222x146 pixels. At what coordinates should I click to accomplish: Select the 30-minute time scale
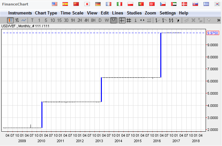pyautogui.click(x=66, y=21)
